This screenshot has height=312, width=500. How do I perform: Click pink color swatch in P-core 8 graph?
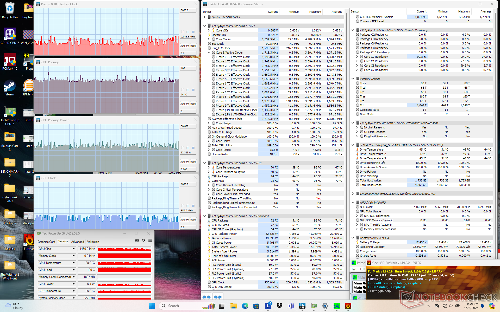183,32
